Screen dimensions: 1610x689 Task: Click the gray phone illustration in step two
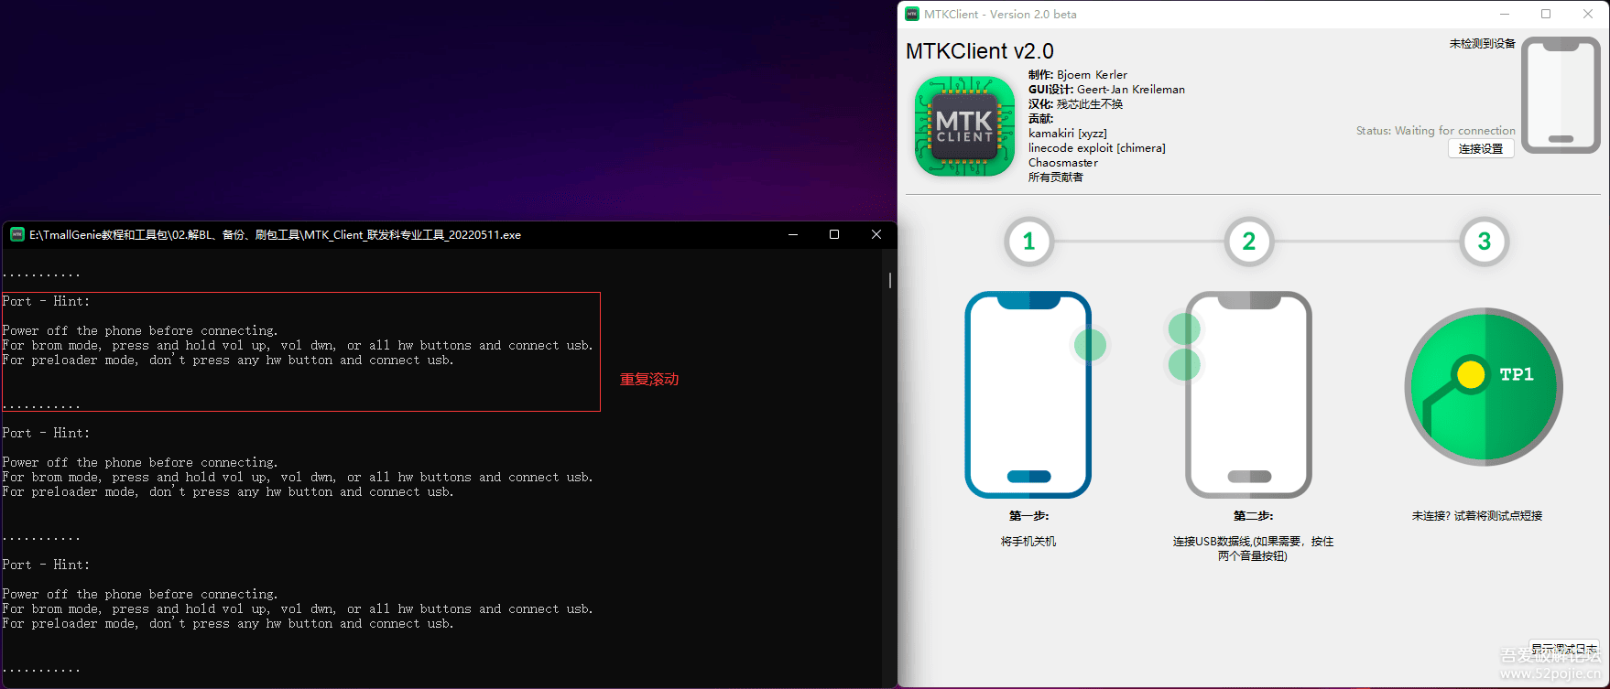point(1248,394)
